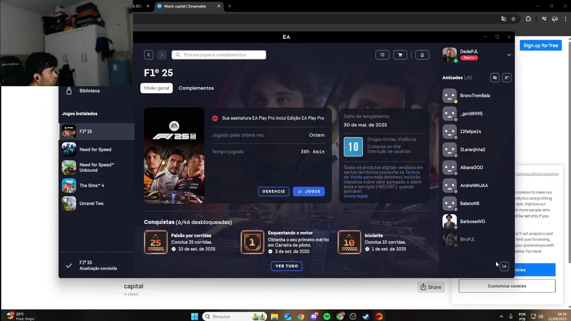This screenshot has height=321, width=571.
Task: Open the notifications bell
Action: (x=422, y=55)
